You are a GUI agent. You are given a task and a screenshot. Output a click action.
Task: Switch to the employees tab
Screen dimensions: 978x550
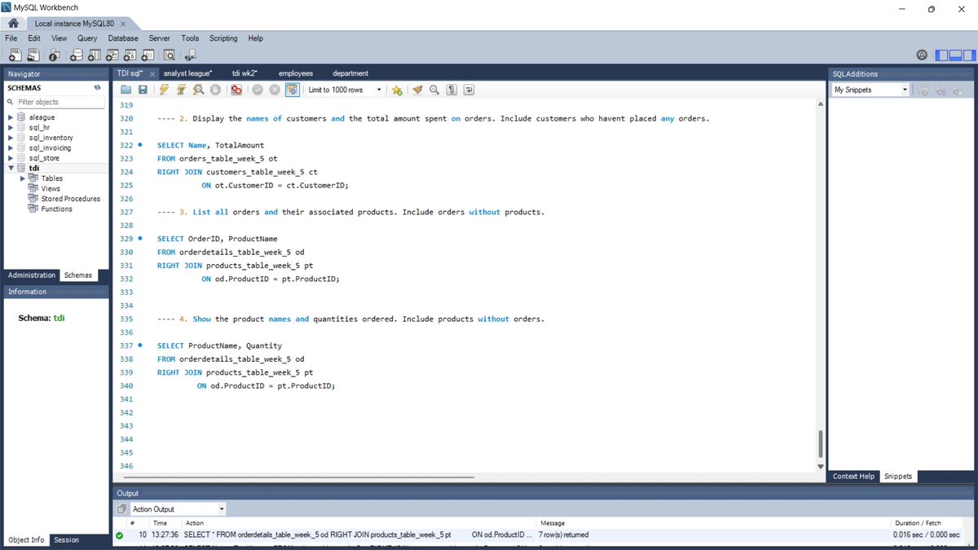(x=296, y=73)
